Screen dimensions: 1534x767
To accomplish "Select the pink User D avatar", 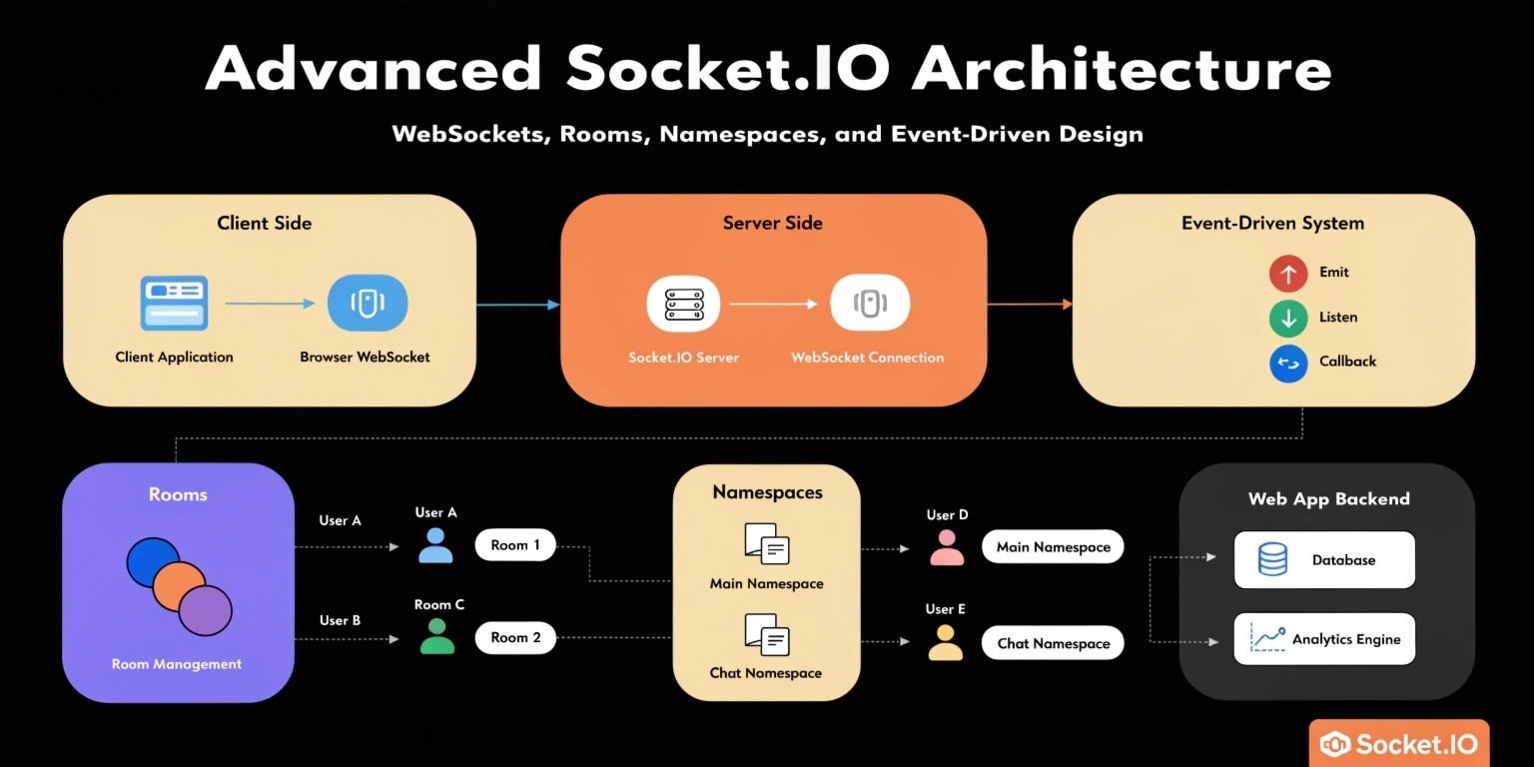I will [x=947, y=547].
